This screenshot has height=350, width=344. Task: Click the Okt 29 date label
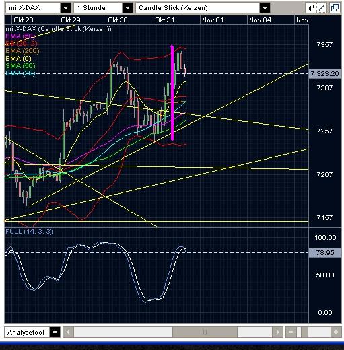71,20
